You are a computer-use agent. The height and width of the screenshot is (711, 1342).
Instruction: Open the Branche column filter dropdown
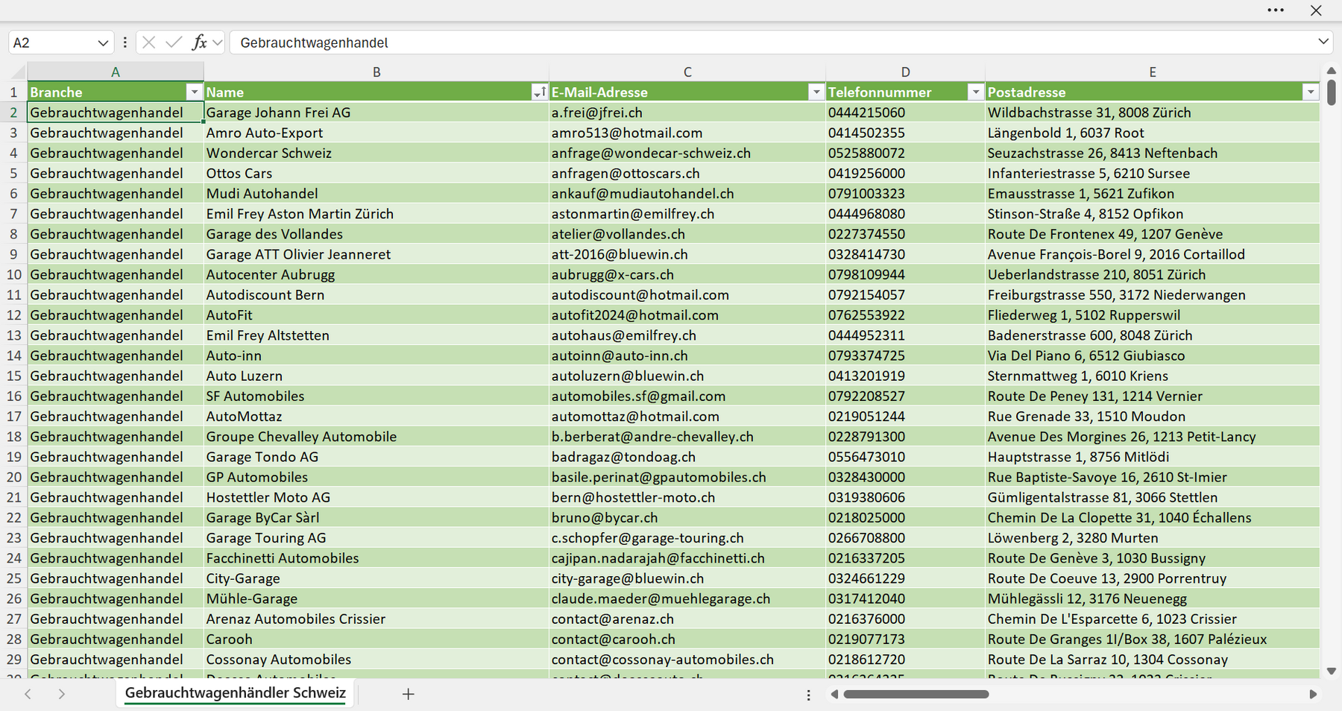[x=195, y=92]
